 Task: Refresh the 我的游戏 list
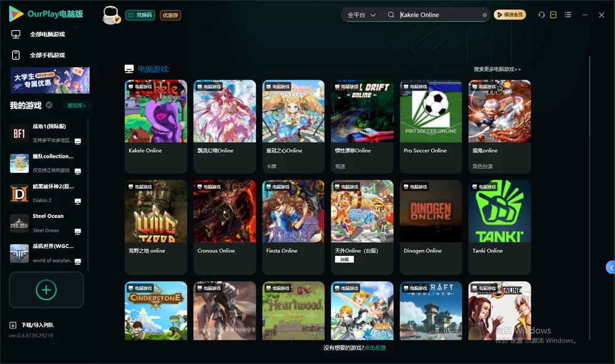pos(49,105)
